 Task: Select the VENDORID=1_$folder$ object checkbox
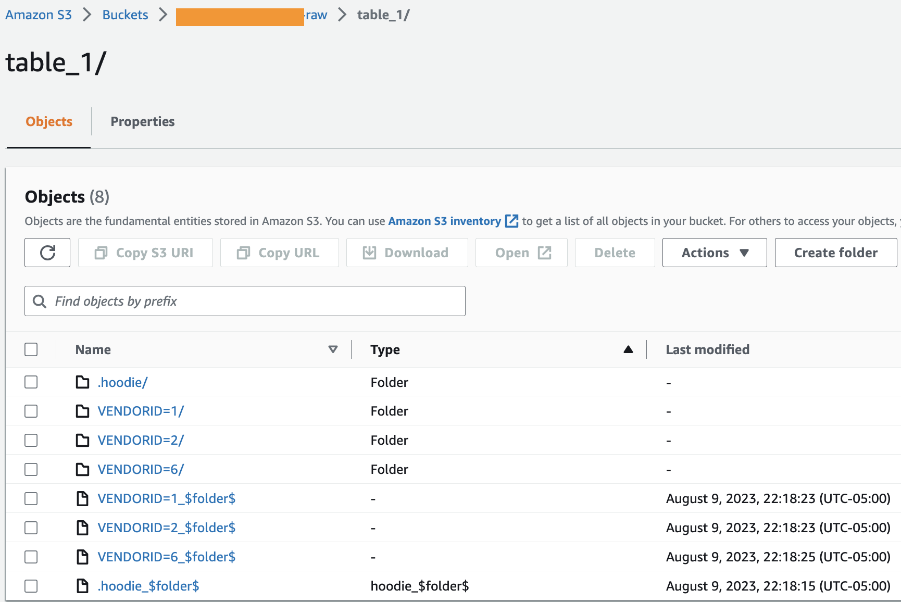point(31,499)
